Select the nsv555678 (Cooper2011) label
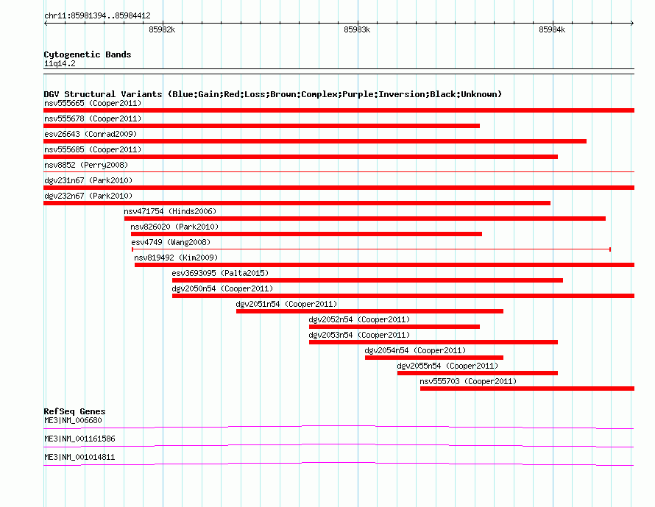655x507 pixels. tap(93, 118)
